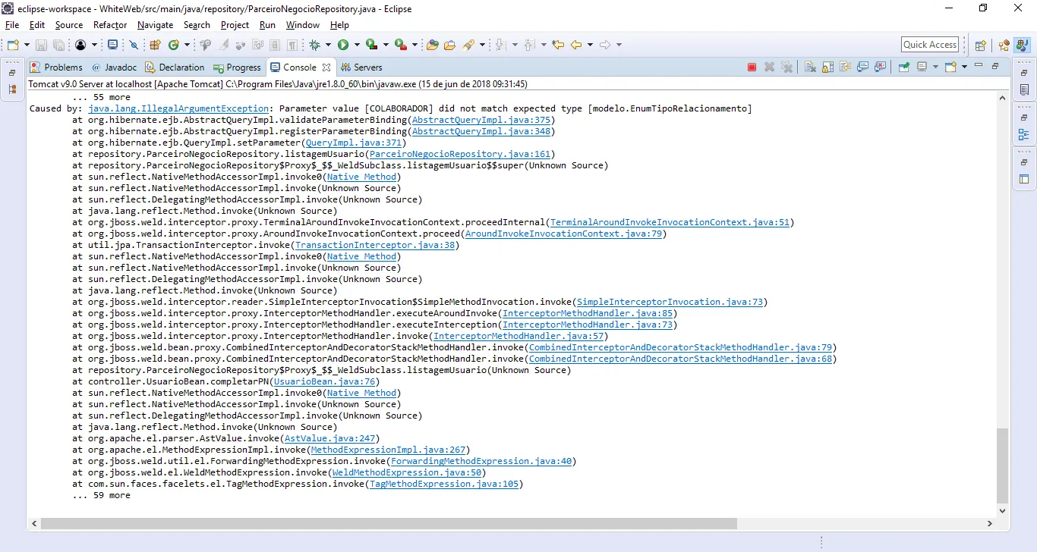Click the Open Type folder icon
Image resolution: width=1037 pixels, height=552 pixels.
pyautogui.click(x=433, y=45)
